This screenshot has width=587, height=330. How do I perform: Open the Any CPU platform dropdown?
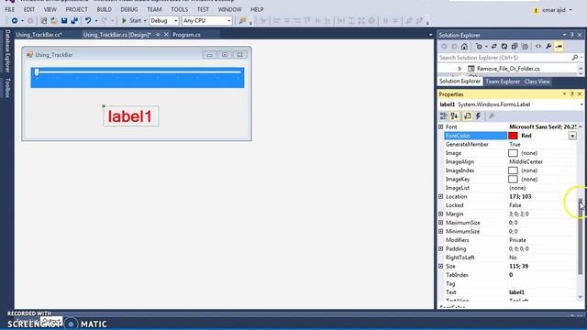tap(228, 20)
